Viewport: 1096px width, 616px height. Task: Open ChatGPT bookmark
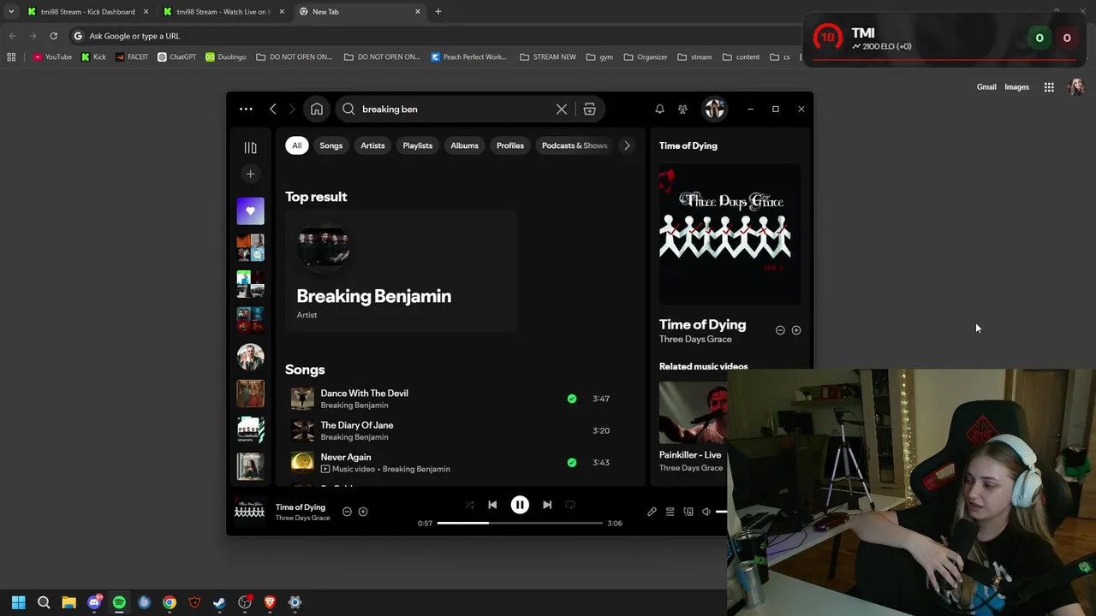tap(176, 57)
